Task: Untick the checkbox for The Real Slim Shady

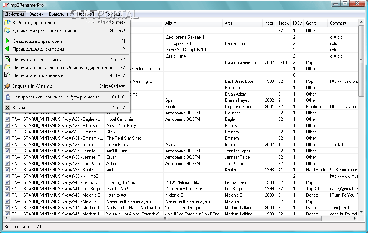Action: click(x=7, y=138)
